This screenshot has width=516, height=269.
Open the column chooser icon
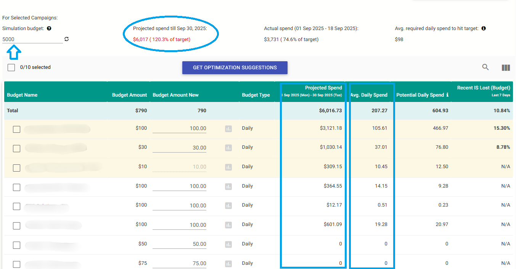coord(506,68)
